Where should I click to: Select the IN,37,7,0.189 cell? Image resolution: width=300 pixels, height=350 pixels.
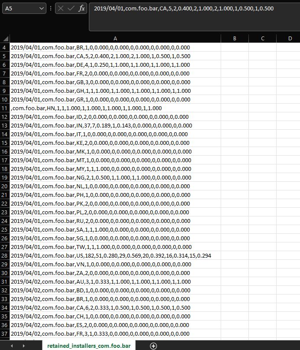pyautogui.click(x=115, y=125)
